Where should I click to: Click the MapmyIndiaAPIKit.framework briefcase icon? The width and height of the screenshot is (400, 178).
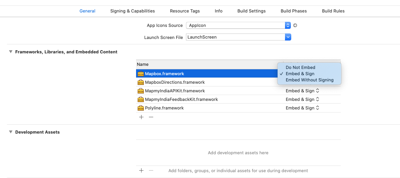coord(141,91)
